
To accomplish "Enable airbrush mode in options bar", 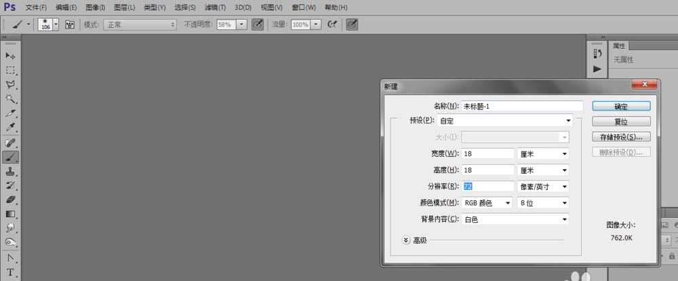I will [332, 24].
